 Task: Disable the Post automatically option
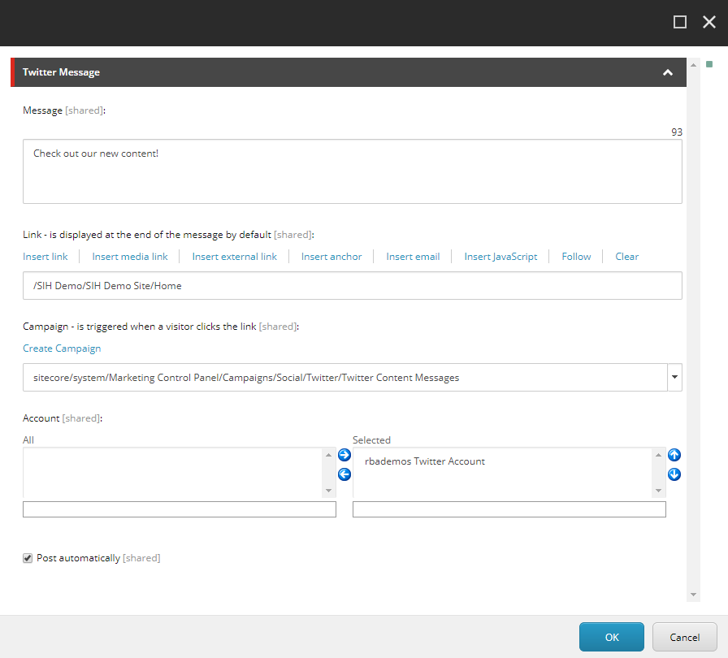(x=28, y=557)
